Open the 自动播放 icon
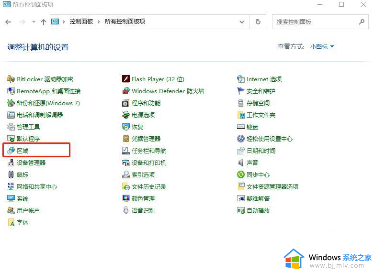Image resolution: width=374 pixels, height=272 pixels. [241, 210]
